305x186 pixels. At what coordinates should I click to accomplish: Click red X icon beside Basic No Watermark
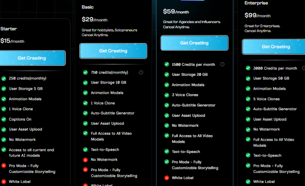85,159
